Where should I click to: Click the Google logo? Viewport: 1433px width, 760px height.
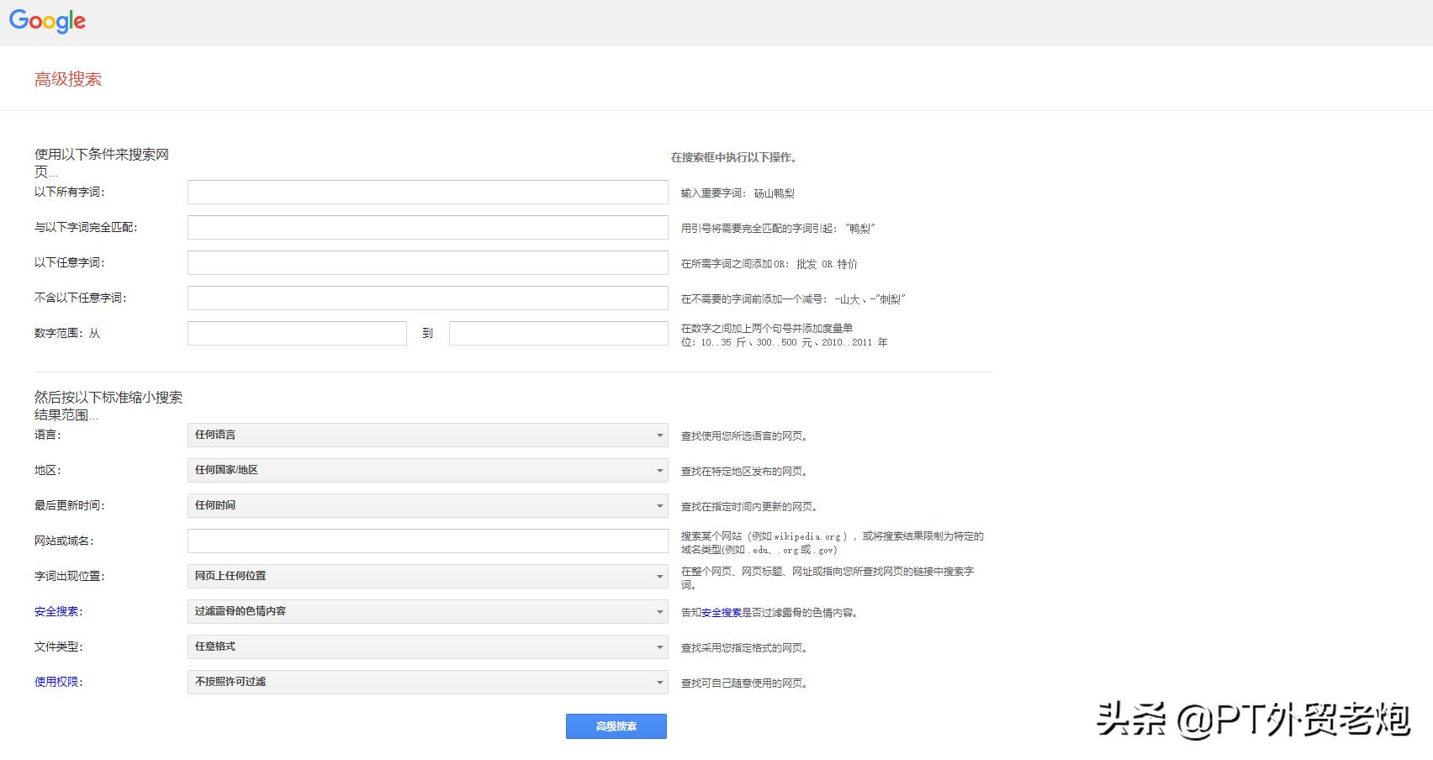tap(47, 22)
